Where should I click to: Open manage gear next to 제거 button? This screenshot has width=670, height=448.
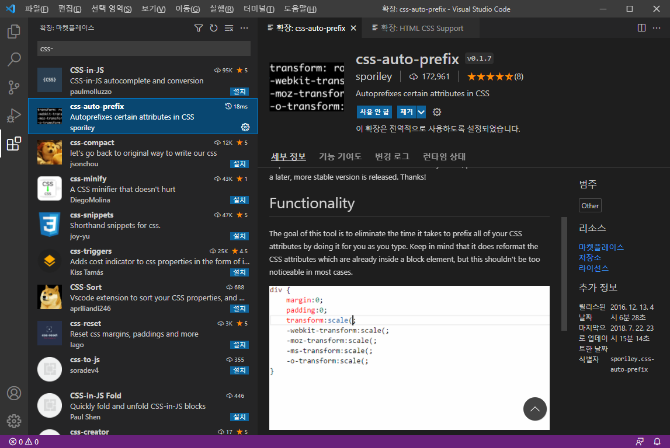(x=437, y=112)
